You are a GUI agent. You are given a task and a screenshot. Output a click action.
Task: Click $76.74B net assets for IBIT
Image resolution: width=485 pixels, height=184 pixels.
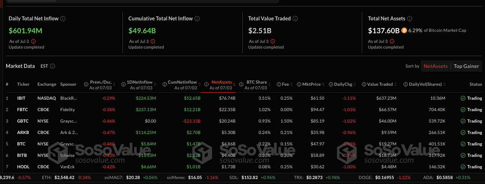pyautogui.click(x=227, y=98)
